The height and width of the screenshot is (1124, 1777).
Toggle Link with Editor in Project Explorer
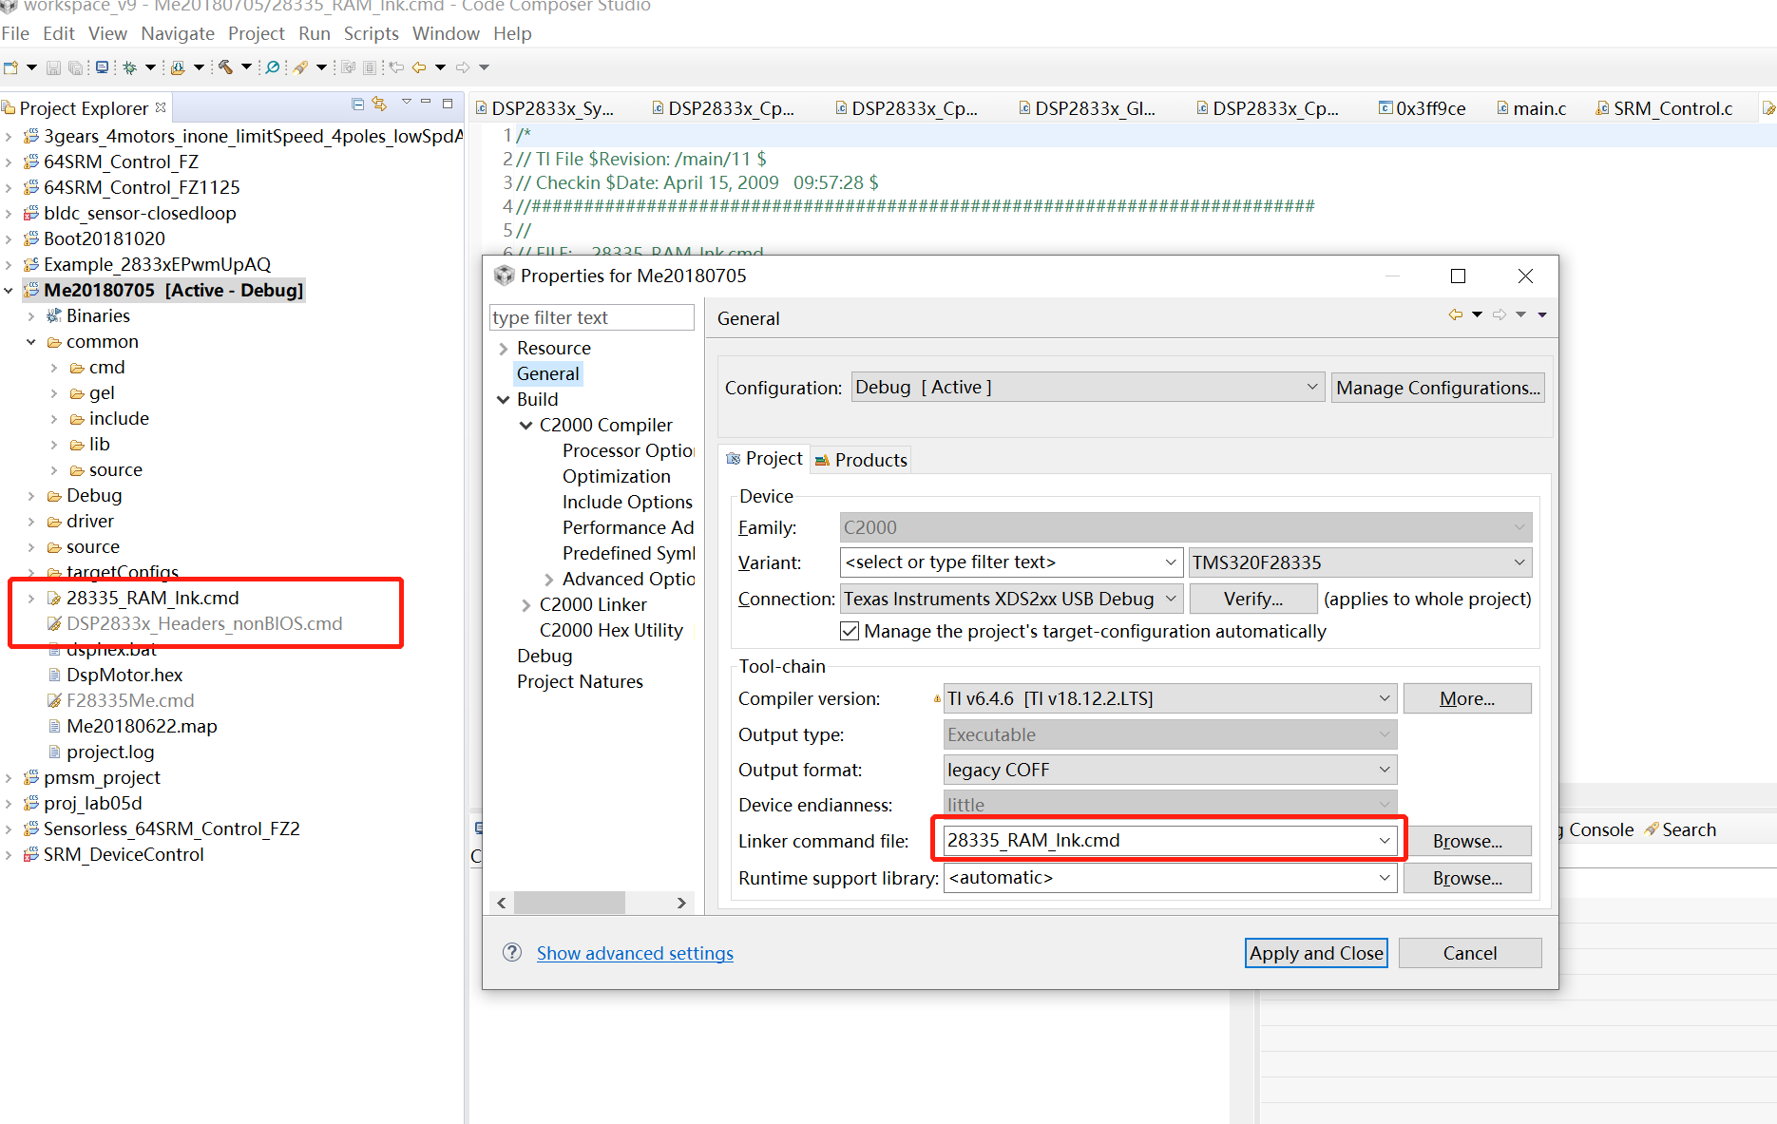pos(379,105)
